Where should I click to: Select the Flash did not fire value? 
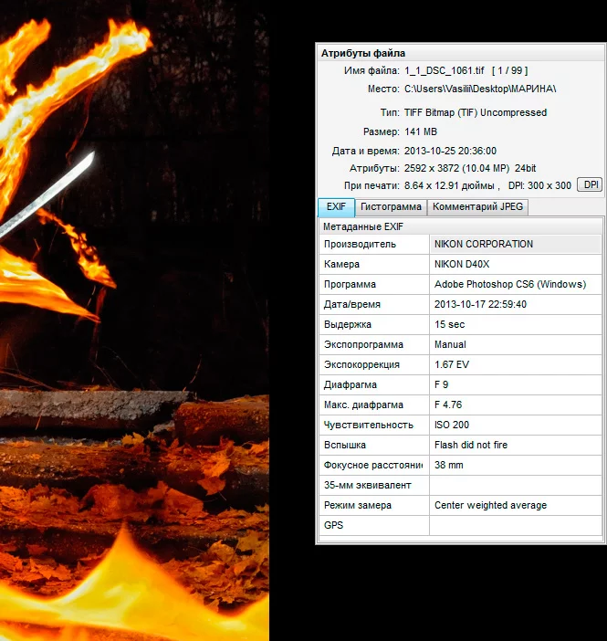coord(470,446)
